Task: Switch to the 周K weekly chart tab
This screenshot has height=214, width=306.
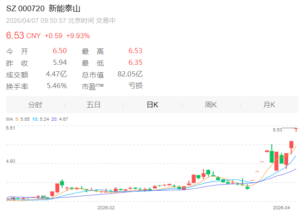Action: tap(211, 105)
